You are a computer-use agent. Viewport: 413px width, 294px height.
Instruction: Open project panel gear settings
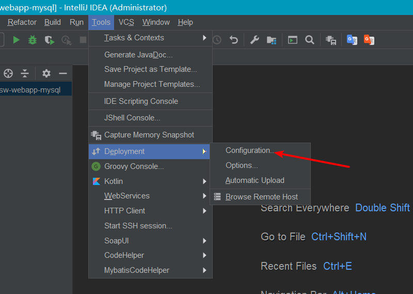[x=46, y=73]
